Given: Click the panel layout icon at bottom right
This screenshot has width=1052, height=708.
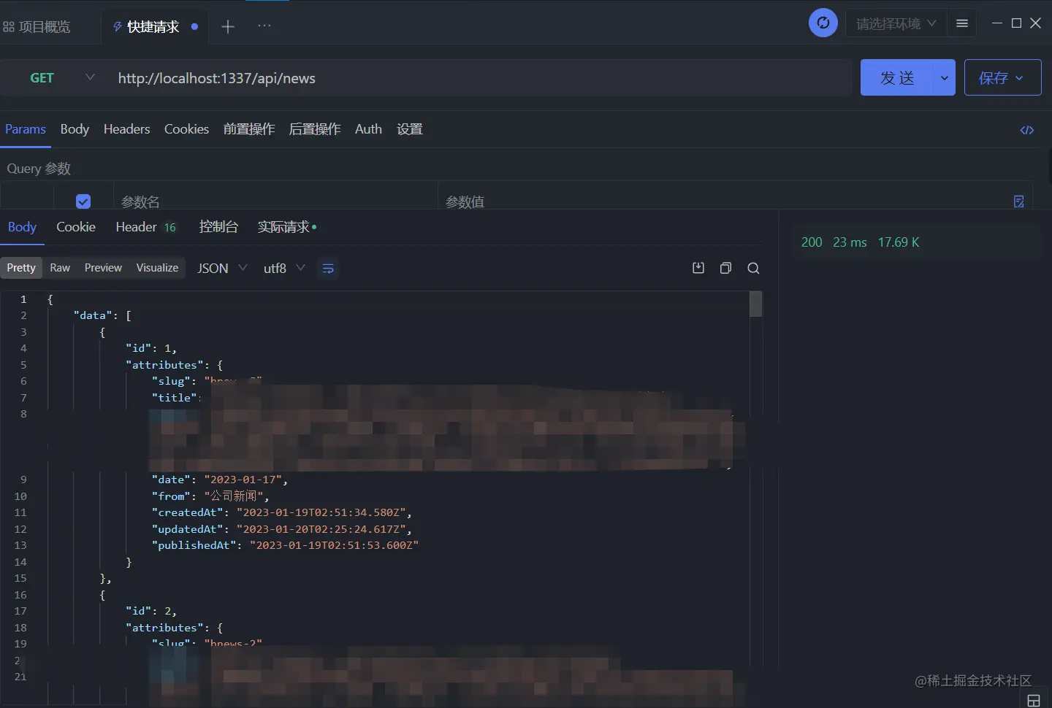Looking at the screenshot, I should [x=1035, y=699].
